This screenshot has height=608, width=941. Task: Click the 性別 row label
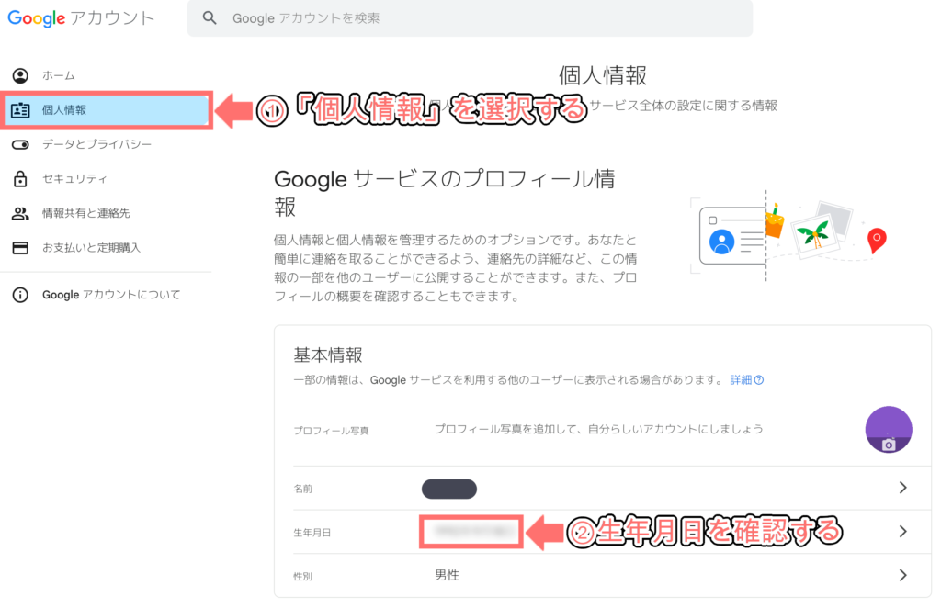point(303,576)
